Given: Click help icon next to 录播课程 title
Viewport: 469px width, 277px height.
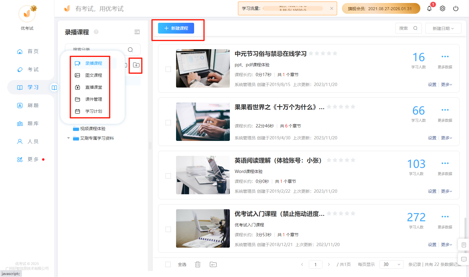Looking at the screenshot, I should [x=96, y=32].
